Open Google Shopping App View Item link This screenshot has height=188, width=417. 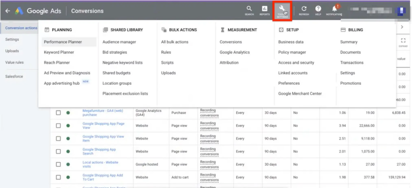click(x=103, y=139)
